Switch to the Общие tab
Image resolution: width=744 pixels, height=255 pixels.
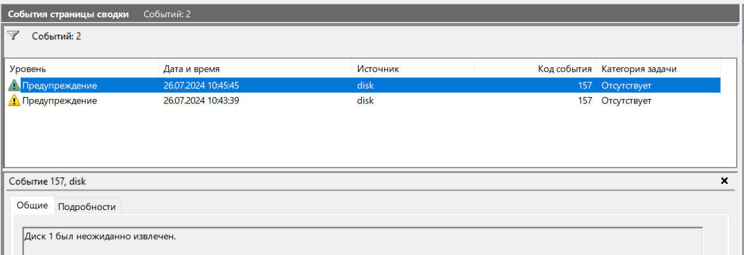click(32, 206)
